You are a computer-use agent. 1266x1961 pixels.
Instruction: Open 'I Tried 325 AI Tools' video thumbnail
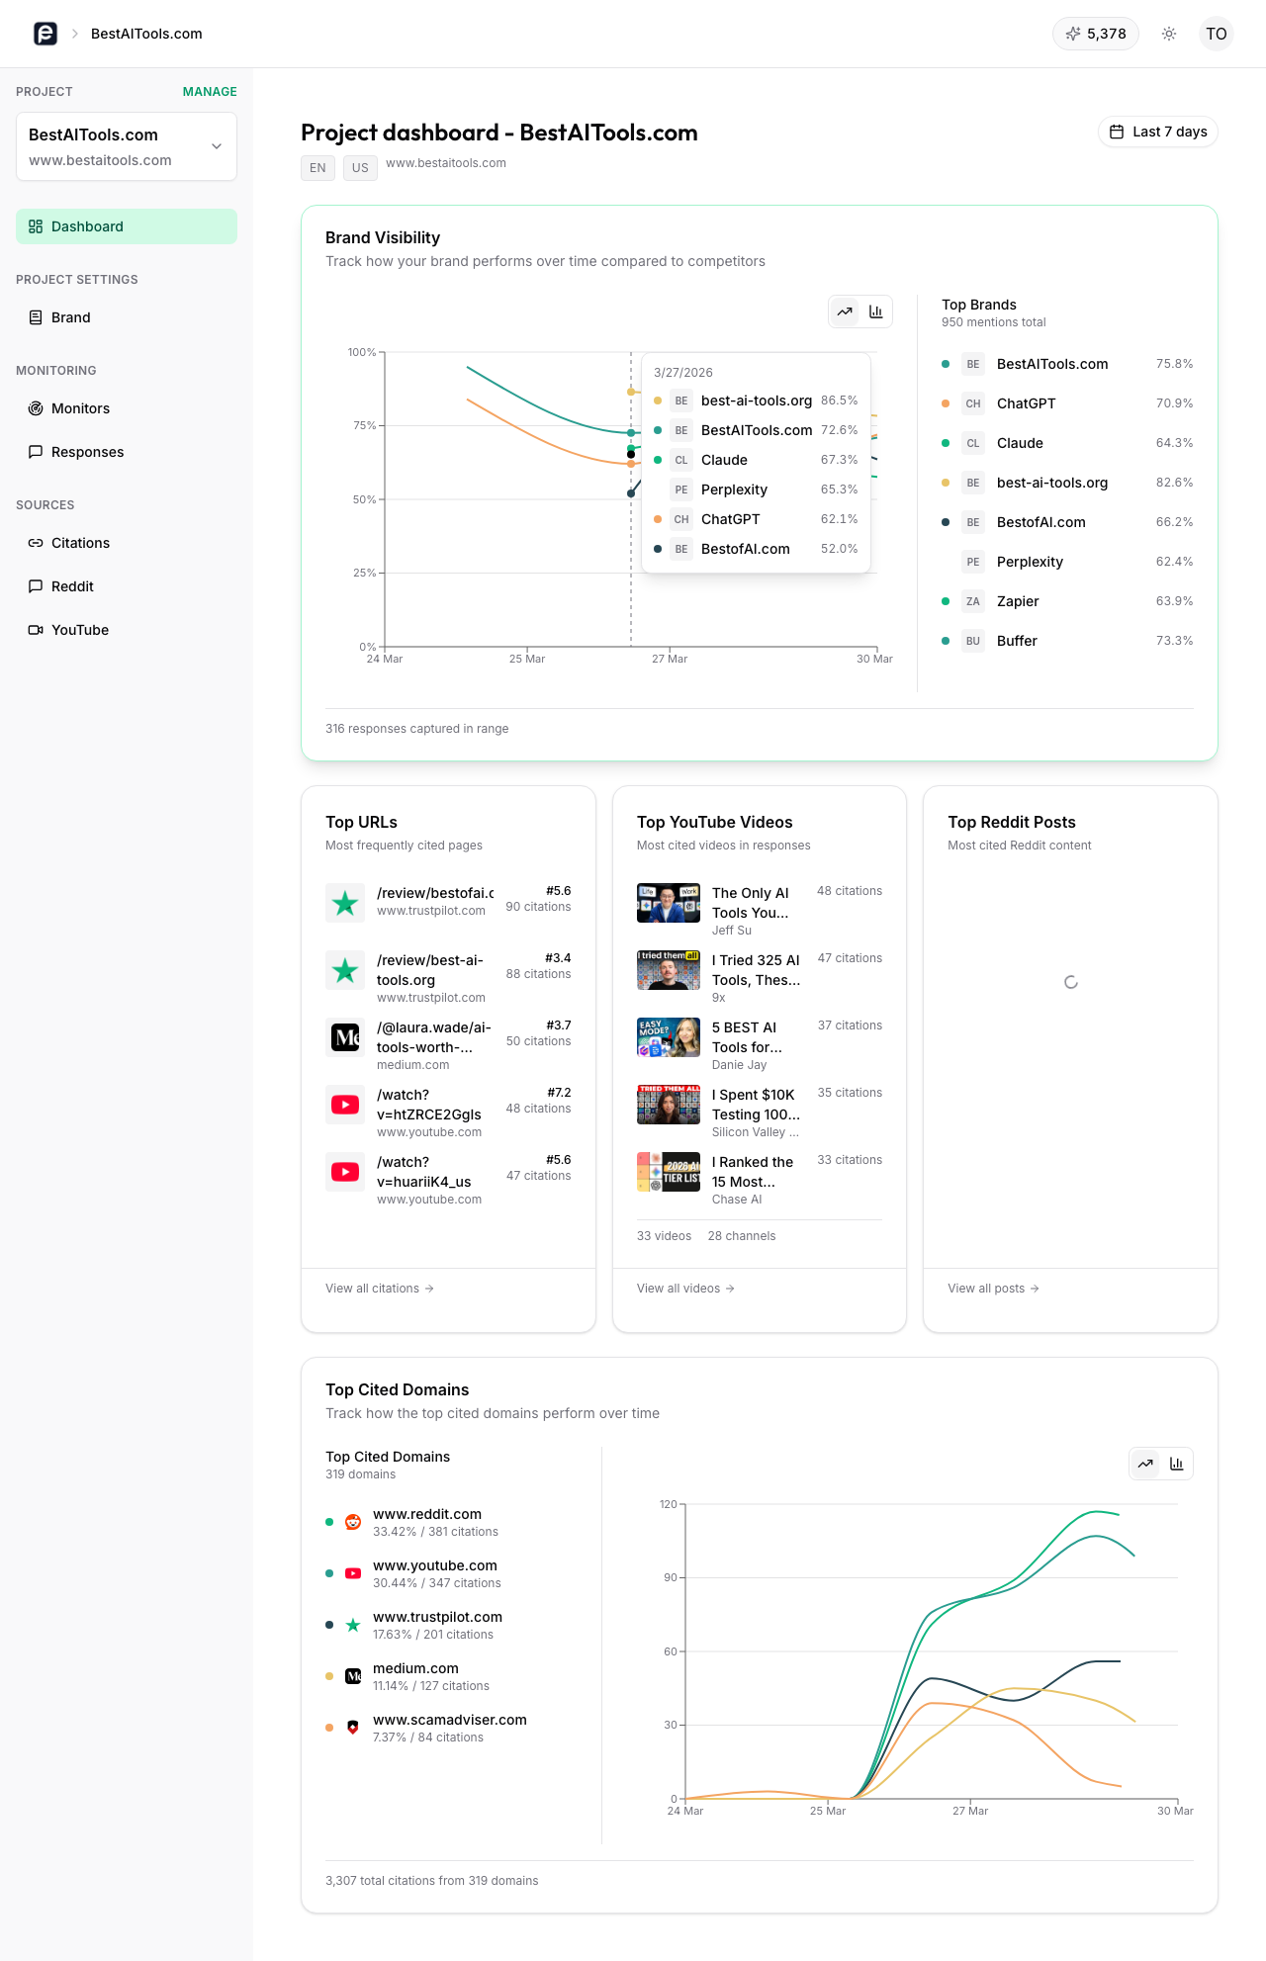[x=669, y=970]
